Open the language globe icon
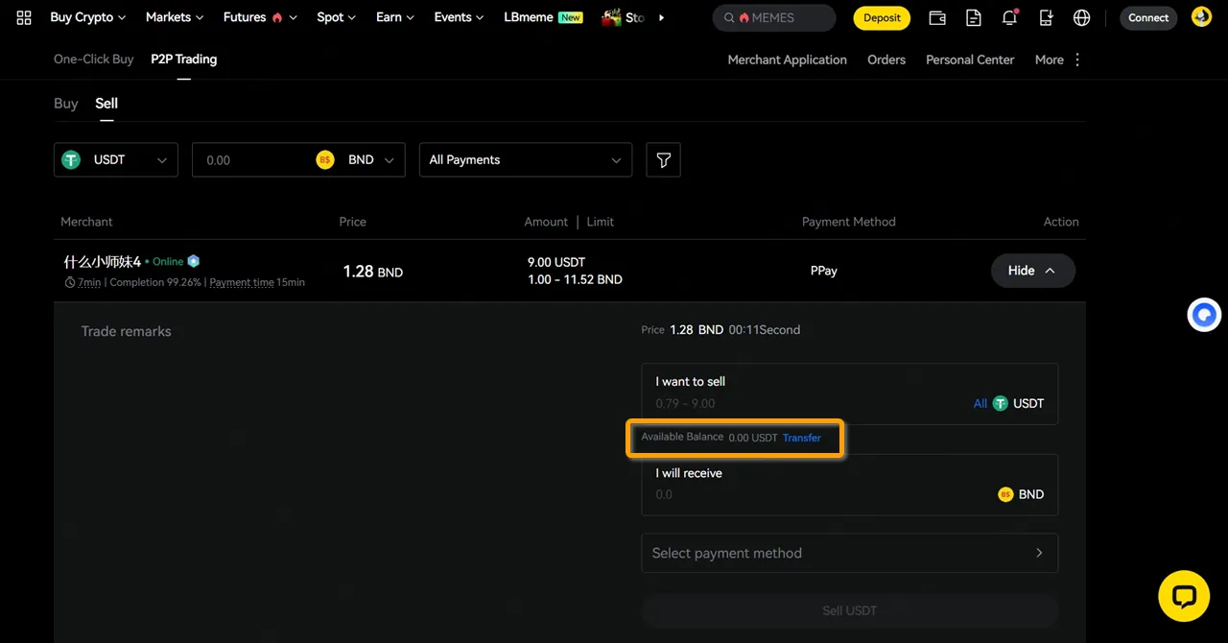The image size is (1228, 643). click(1081, 17)
